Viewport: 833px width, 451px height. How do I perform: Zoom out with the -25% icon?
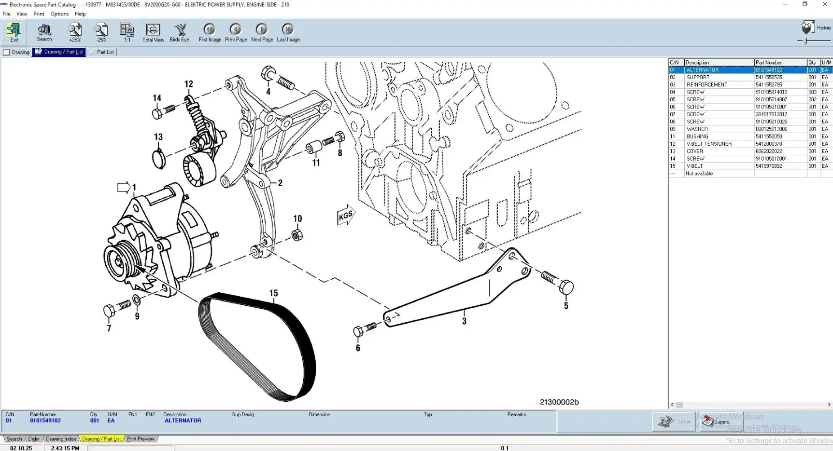100,32
